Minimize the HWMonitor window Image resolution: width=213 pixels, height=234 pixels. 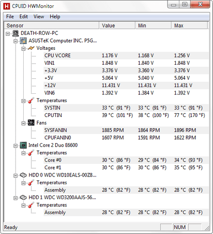173,4
